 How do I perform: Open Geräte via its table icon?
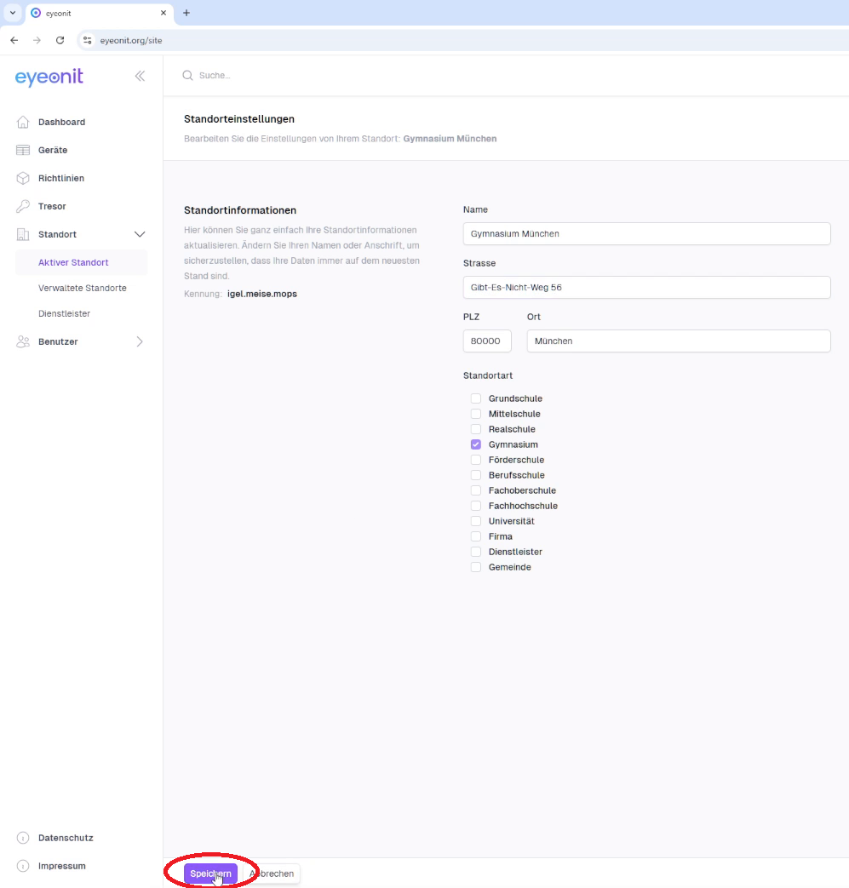23,150
